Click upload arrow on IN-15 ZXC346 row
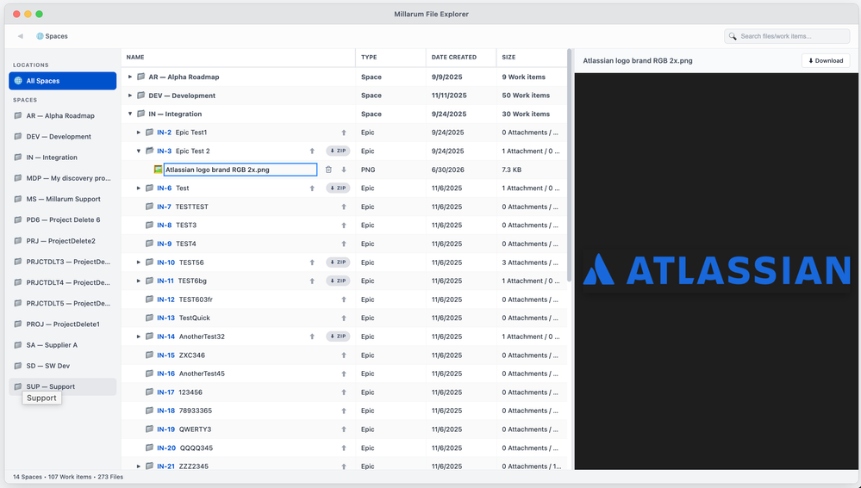This screenshot has width=861, height=488. (344, 355)
